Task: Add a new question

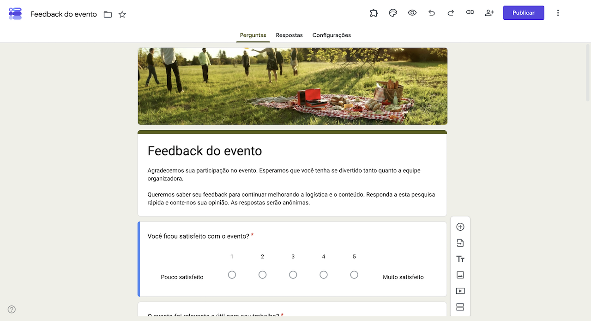Action: pos(460,227)
